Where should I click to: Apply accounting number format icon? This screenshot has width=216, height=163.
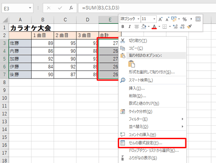tap(174, 19)
